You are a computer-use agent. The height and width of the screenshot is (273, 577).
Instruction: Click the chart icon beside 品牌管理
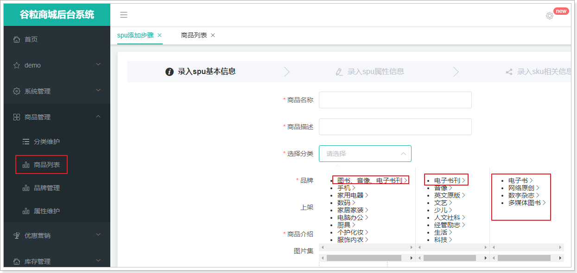point(26,188)
